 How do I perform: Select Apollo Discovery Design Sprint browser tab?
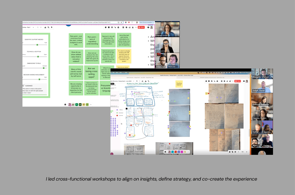tap(140, 78)
